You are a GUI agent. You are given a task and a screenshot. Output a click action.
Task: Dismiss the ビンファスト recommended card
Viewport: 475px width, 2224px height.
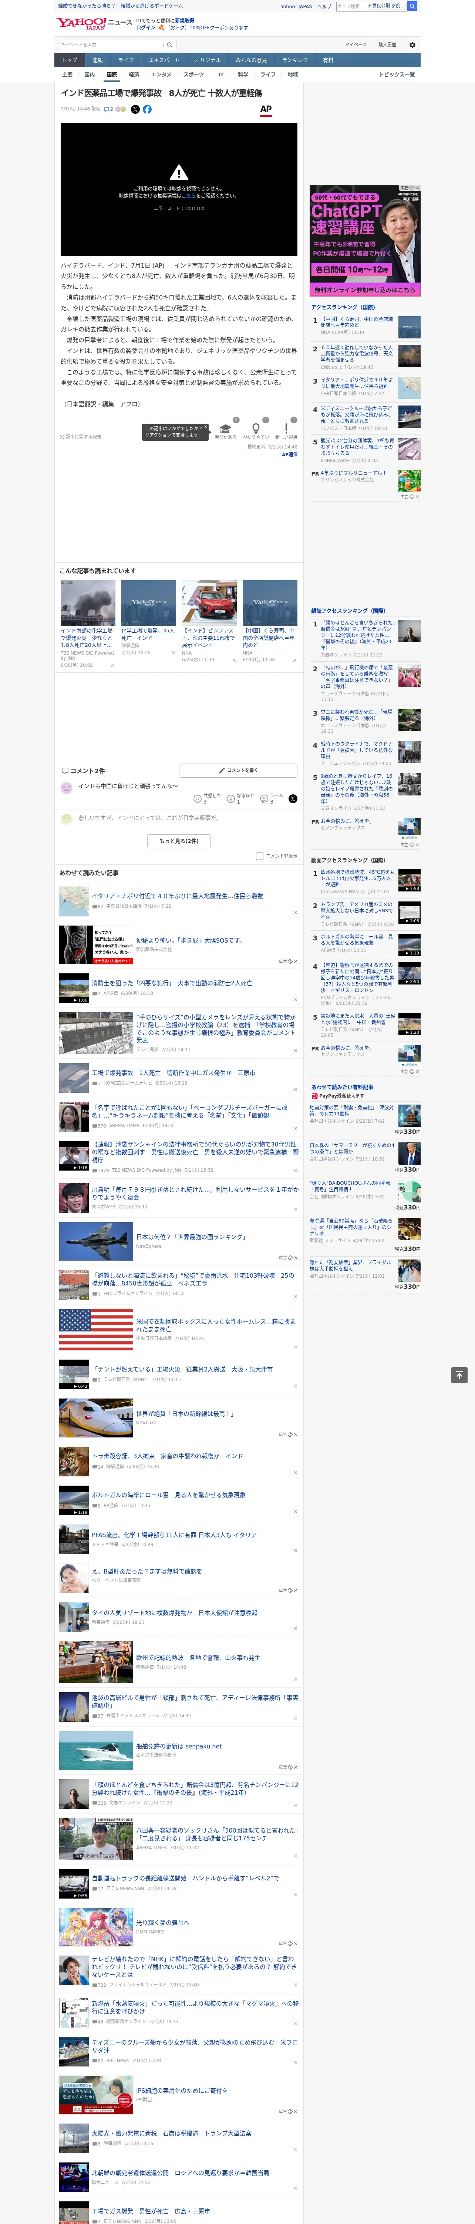coord(234,661)
